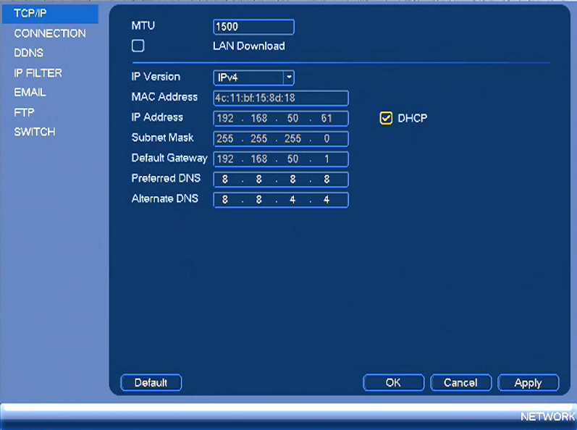
Task: Click the Subnet Mask label
Action: click(x=163, y=138)
